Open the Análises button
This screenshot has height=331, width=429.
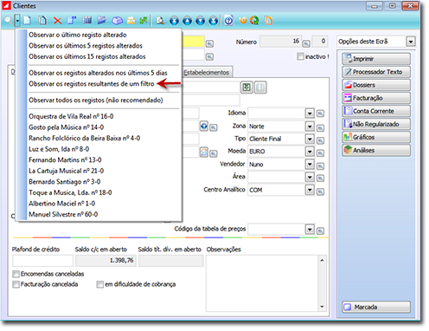click(376, 151)
